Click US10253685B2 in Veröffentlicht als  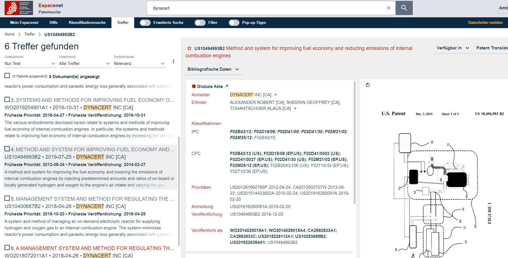click(x=310, y=236)
